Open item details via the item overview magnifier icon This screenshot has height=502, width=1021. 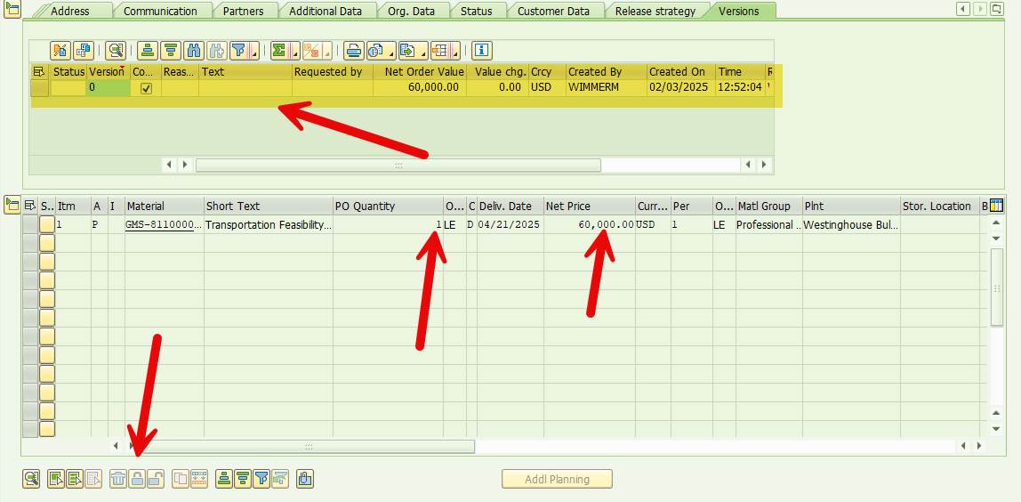(31, 479)
